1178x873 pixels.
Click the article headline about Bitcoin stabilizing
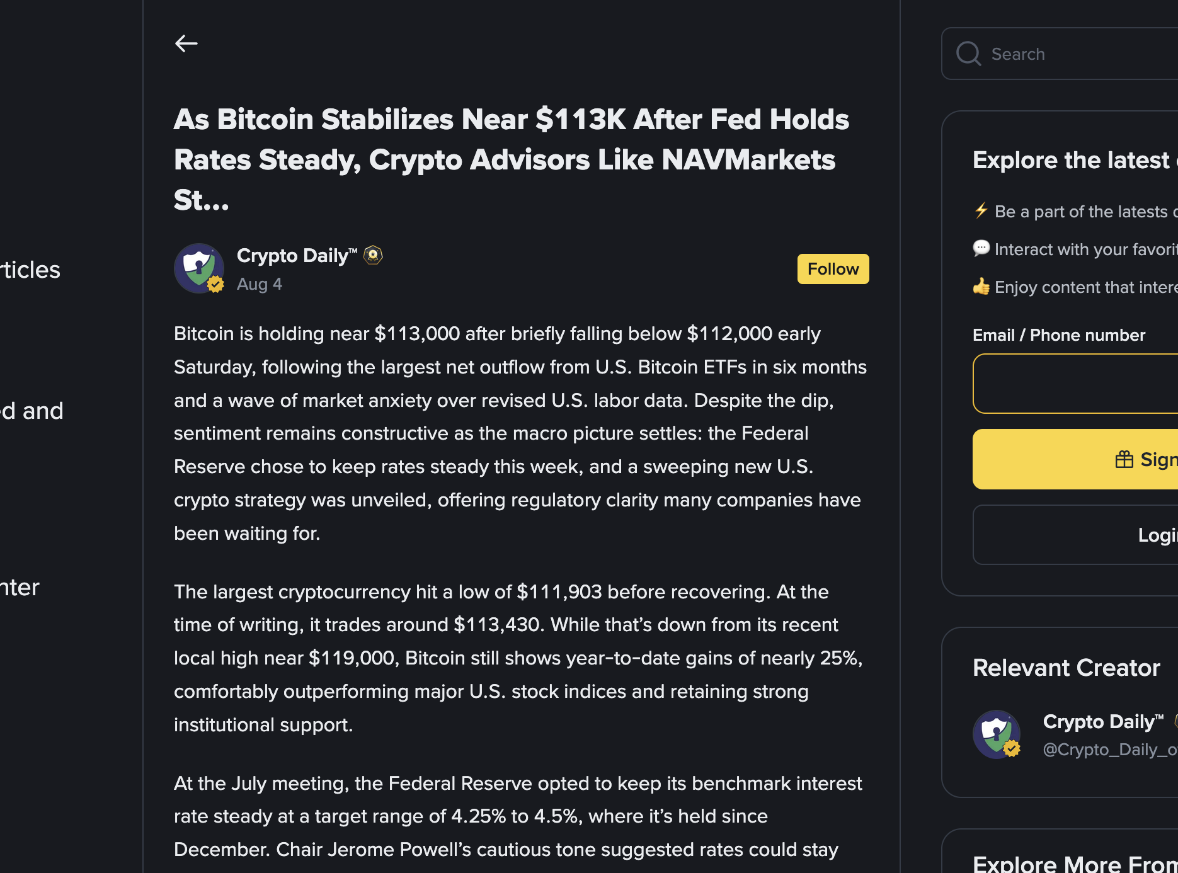[x=511, y=159]
